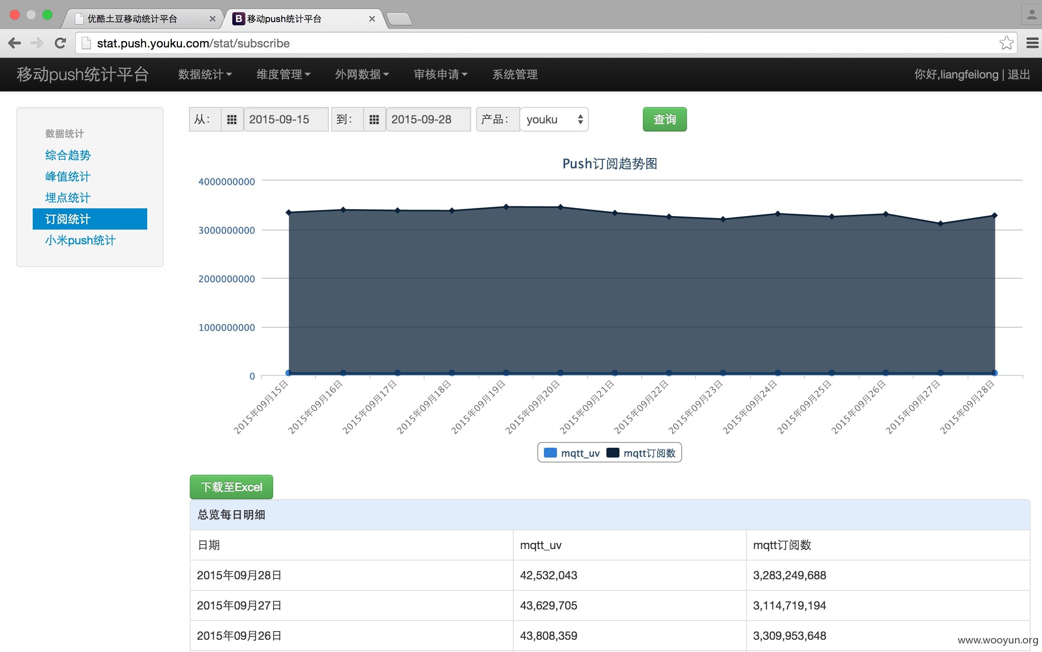The width and height of the screenshot is (1042, 652).
Task: Click the mqtt订阅数 point for 2015年09月27日
Action: [x=940, y=224]
